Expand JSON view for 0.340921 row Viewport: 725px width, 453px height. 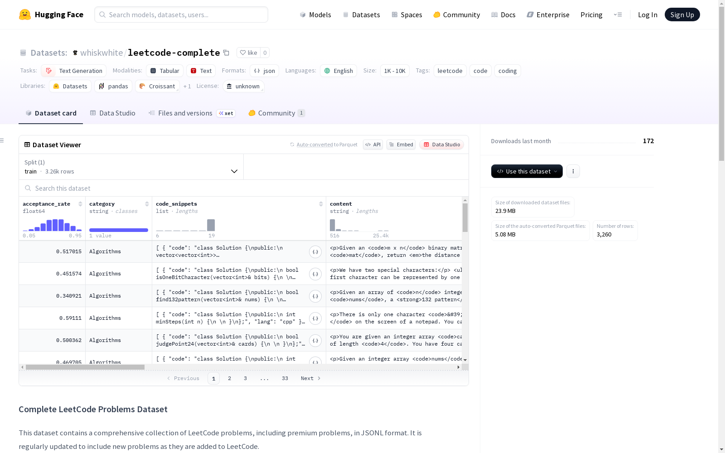point(315,296)
